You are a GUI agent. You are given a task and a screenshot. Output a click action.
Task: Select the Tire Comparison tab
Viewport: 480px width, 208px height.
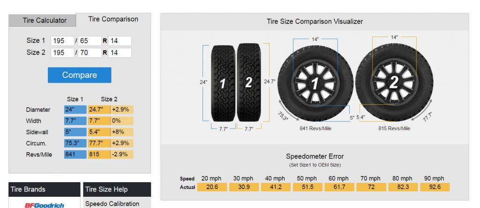pos(113,19)
